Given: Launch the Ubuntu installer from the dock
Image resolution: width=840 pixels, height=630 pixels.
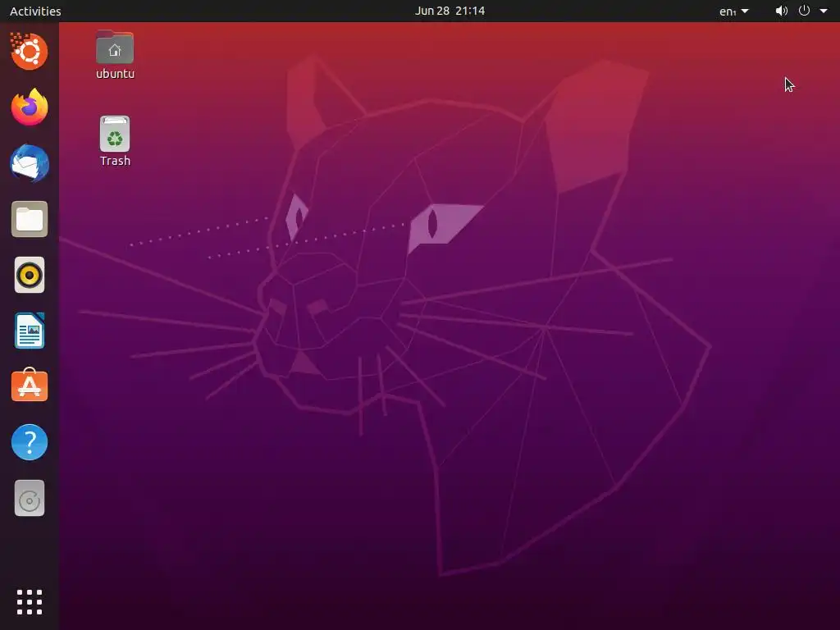Looking at the screenshot, I should [x=30, y=52].
